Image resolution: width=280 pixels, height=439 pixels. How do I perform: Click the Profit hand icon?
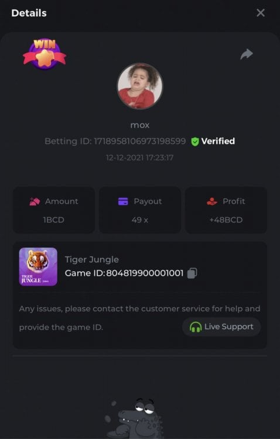[212, 201]
